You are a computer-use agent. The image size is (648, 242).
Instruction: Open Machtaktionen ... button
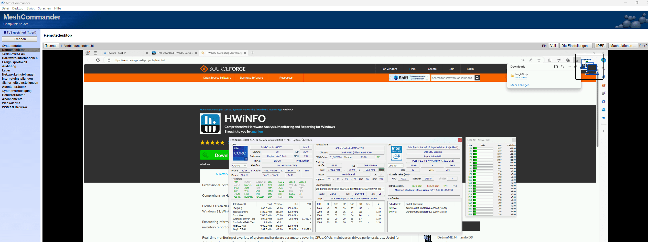point(623,46)
